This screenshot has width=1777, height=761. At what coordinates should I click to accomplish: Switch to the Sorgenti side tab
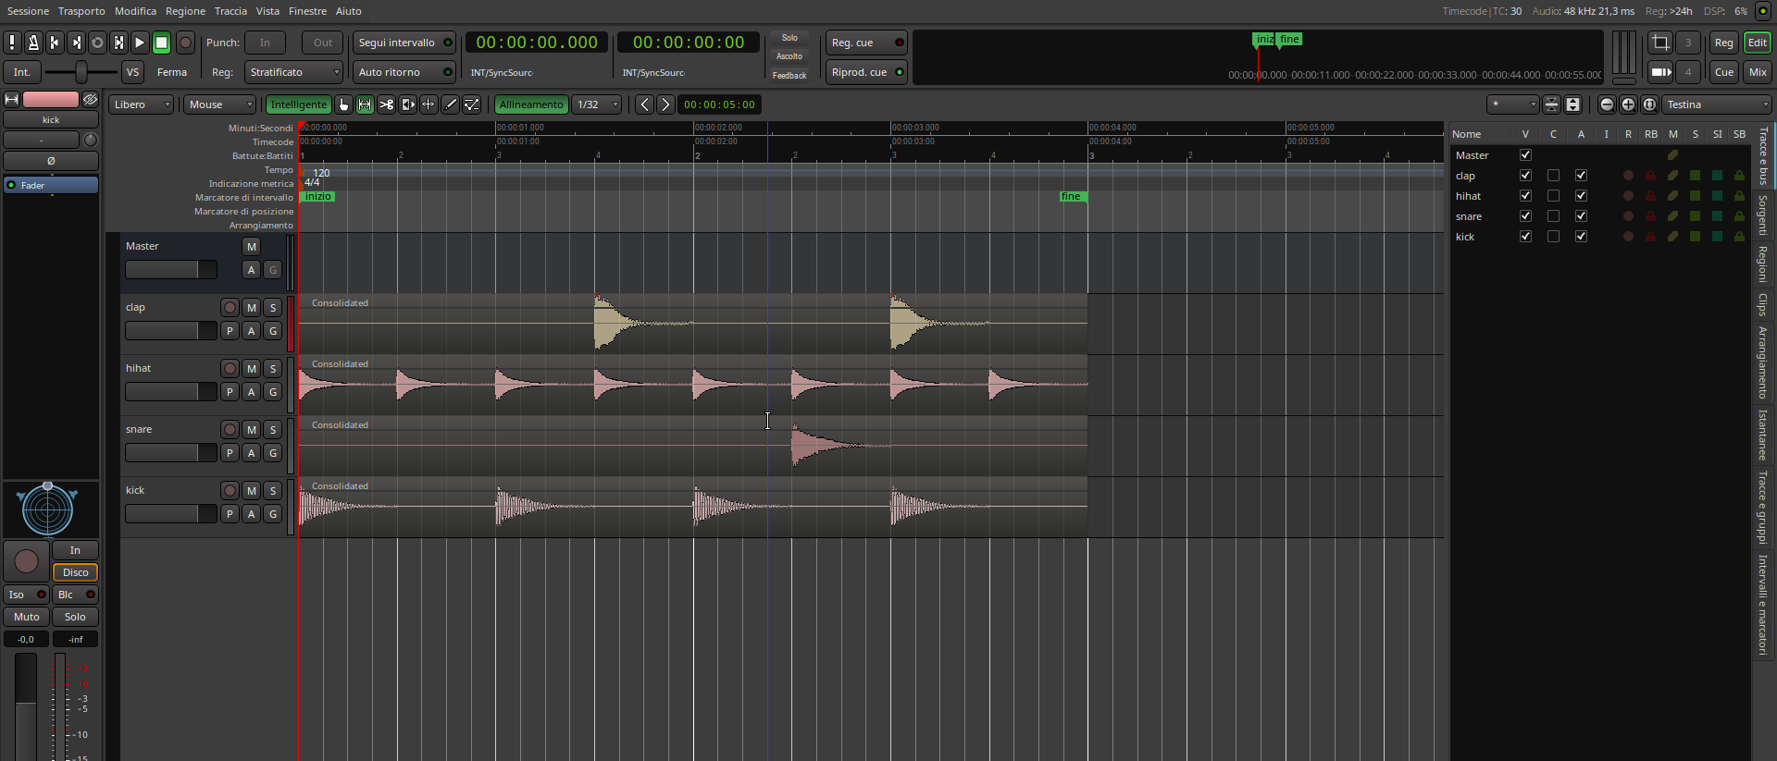[x=1763, y=215]
